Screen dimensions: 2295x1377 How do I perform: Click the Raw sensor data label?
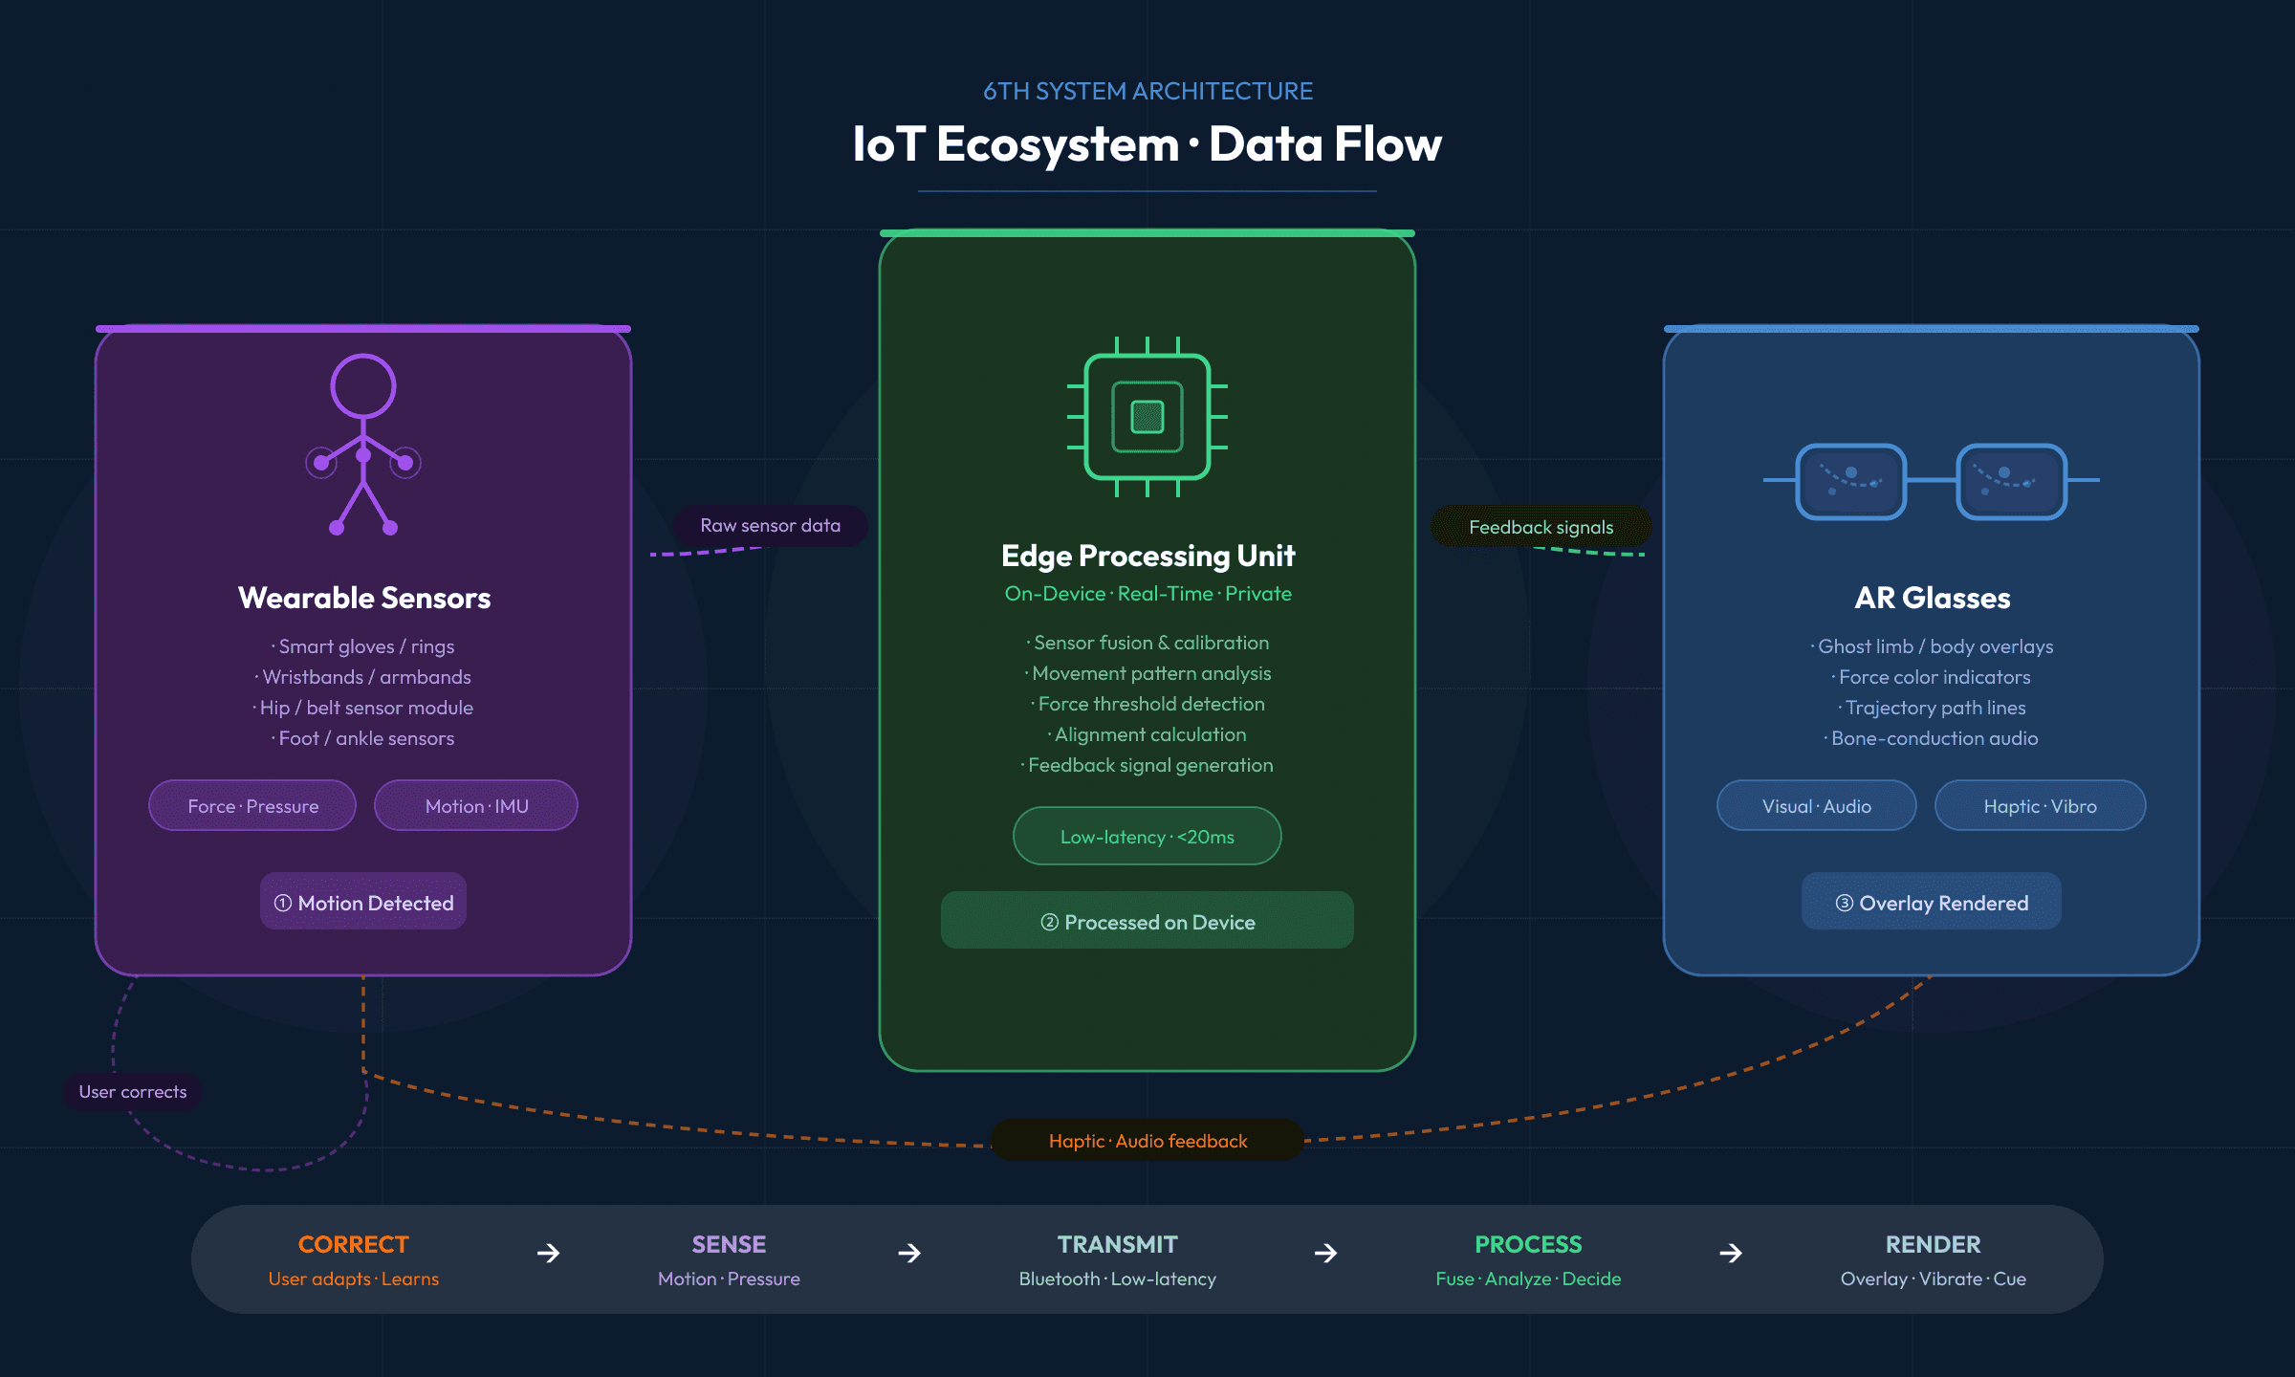770,525
